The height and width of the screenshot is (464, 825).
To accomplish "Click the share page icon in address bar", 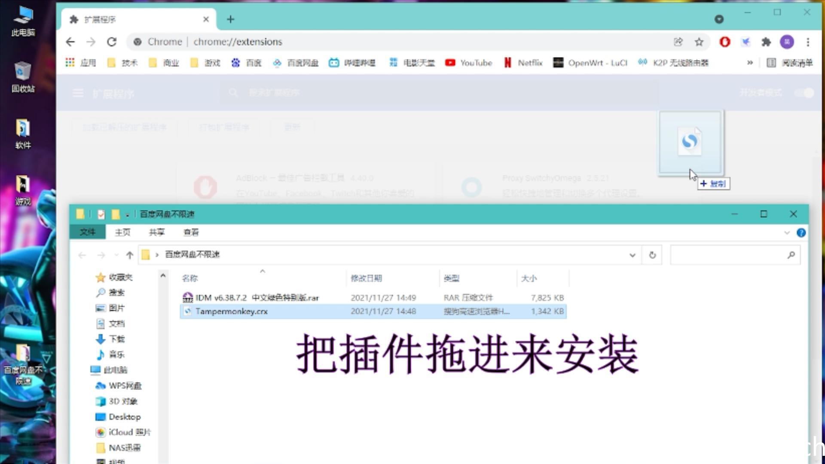I will [x=678, y=42].
